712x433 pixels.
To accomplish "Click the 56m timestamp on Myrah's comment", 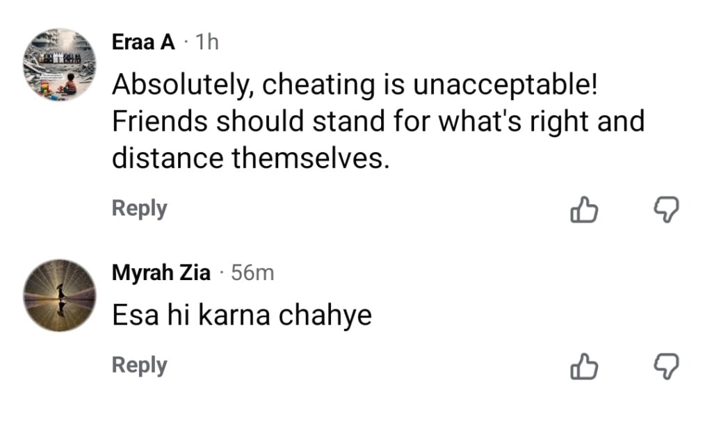I will click(252, 273).
